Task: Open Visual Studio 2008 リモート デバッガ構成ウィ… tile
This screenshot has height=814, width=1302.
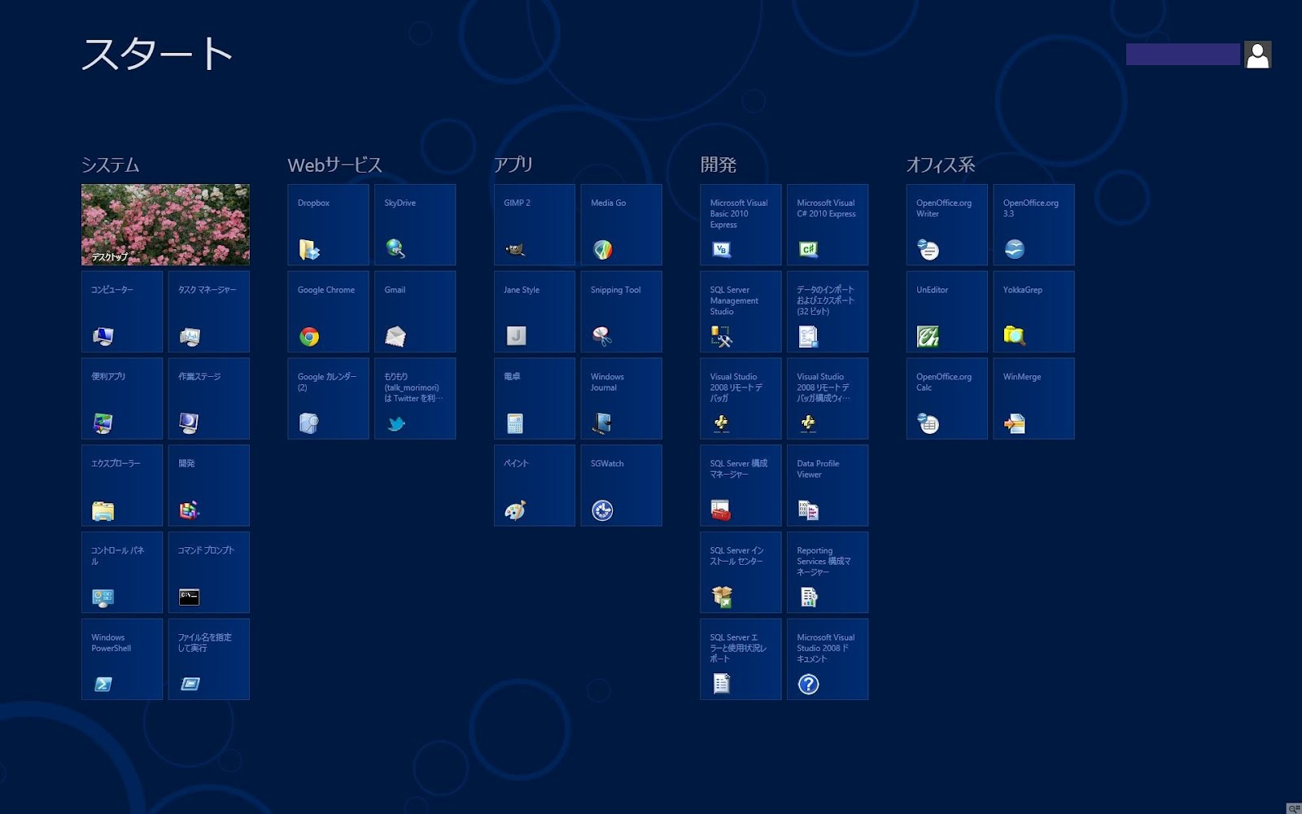Action: point(828,399)
